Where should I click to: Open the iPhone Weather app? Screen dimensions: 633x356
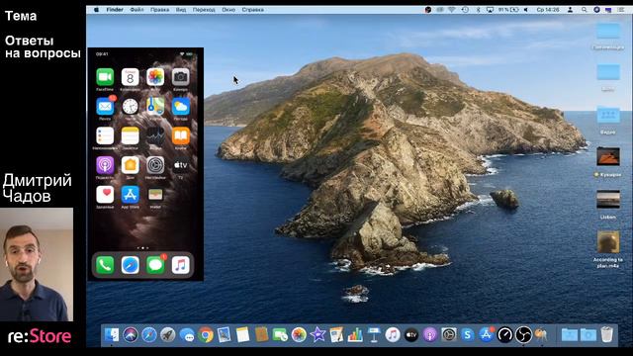[x=180, y=107]
